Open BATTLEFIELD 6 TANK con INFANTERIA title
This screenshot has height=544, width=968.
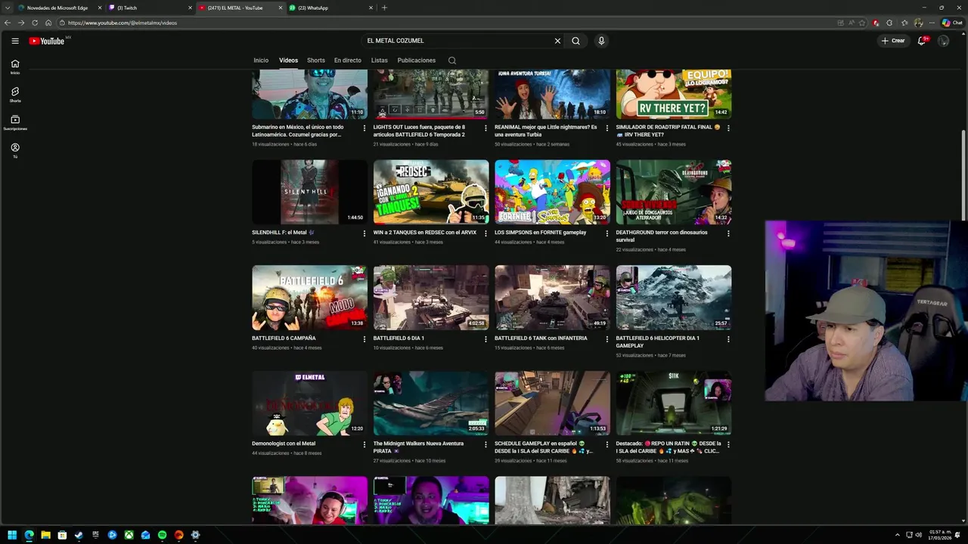click(x=541, y=338)
